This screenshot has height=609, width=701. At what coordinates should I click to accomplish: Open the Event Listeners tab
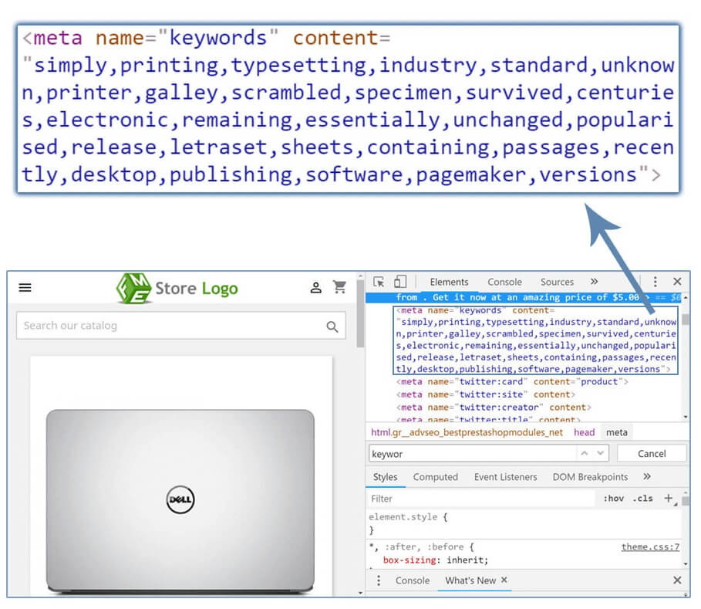505,477
